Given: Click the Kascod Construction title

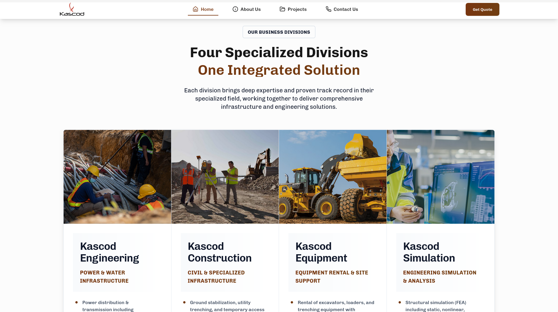Looking at the screenshot, I should [220, 252].
